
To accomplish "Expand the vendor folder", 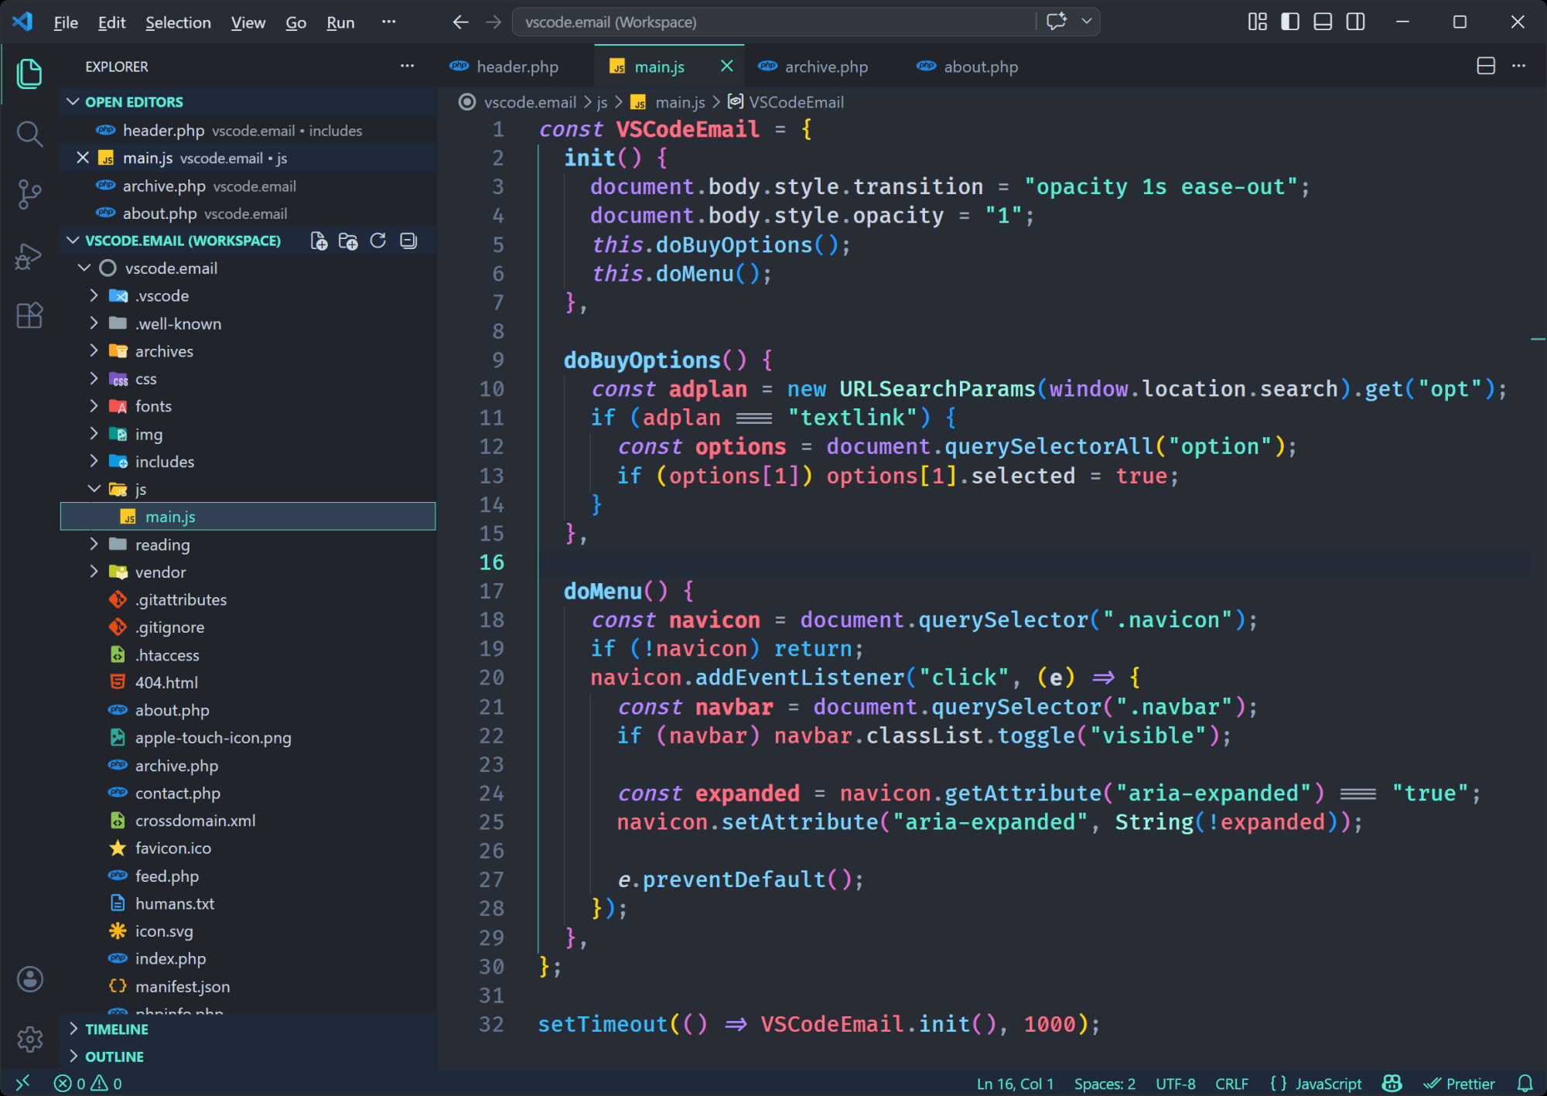I will coord(94,572).
